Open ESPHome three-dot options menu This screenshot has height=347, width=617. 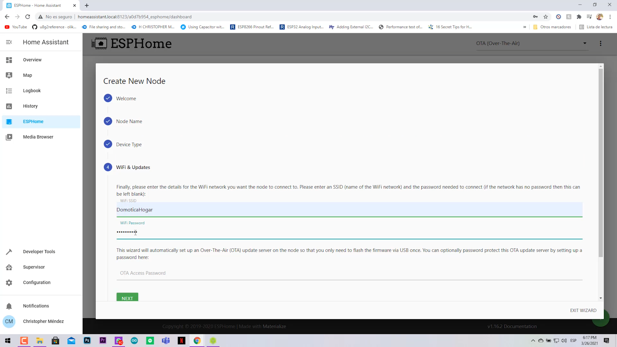(x=600, y=43)
